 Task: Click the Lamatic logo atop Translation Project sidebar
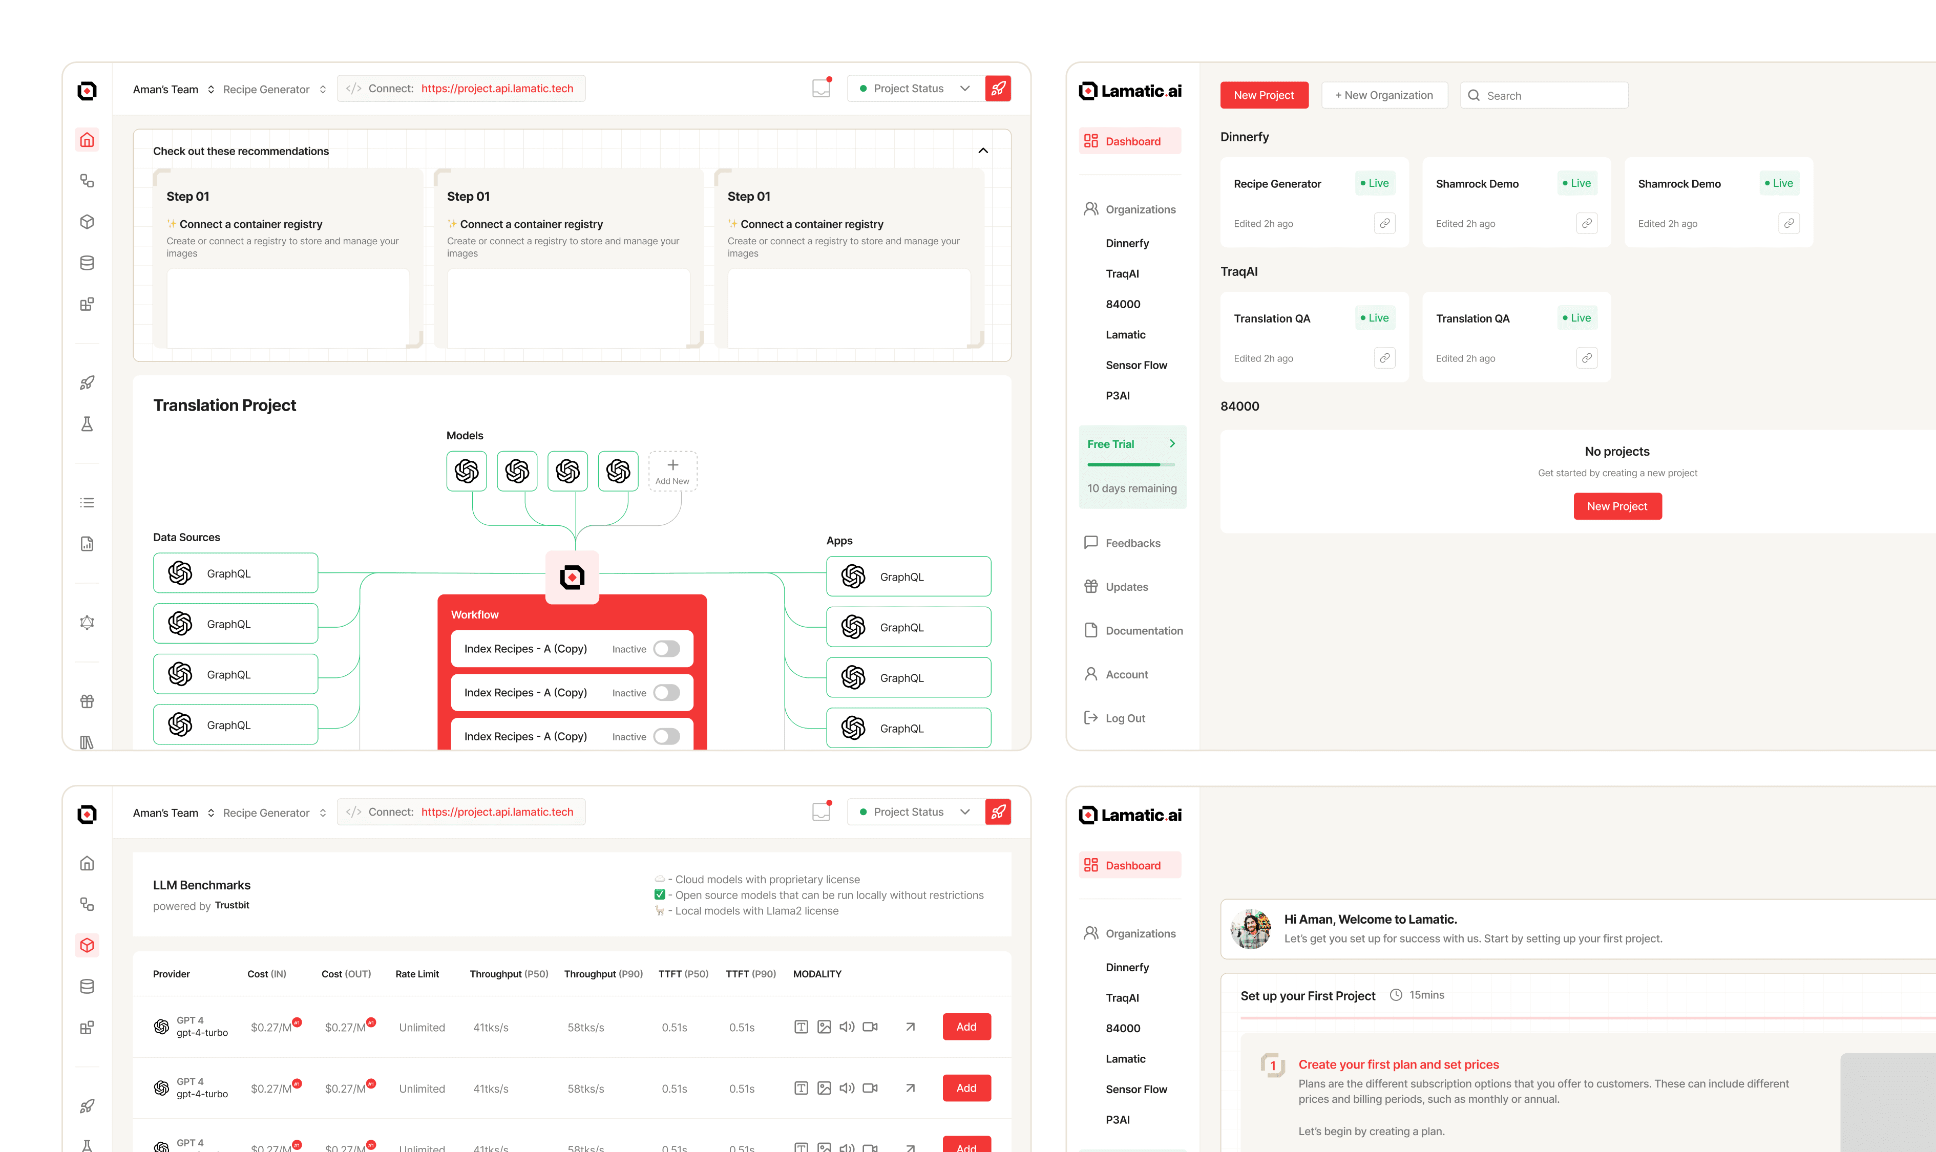87,91
